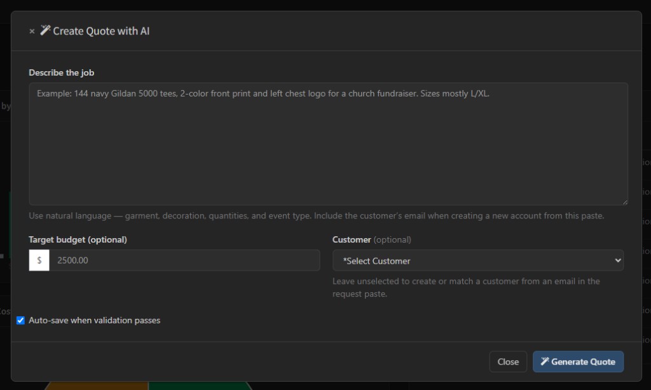Open the Select Customer dropdown
Viewport: 651px width, 390px height.
click(x=478, y=260)
